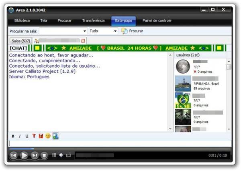The height and width of the screenshot is (171, 241).
Task: Click the 89 arquivos text
Action: coord(202,89)
